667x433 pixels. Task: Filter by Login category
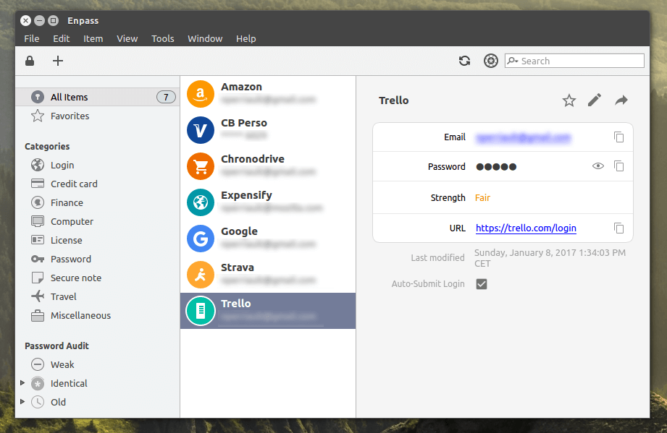tap(98, 165)
